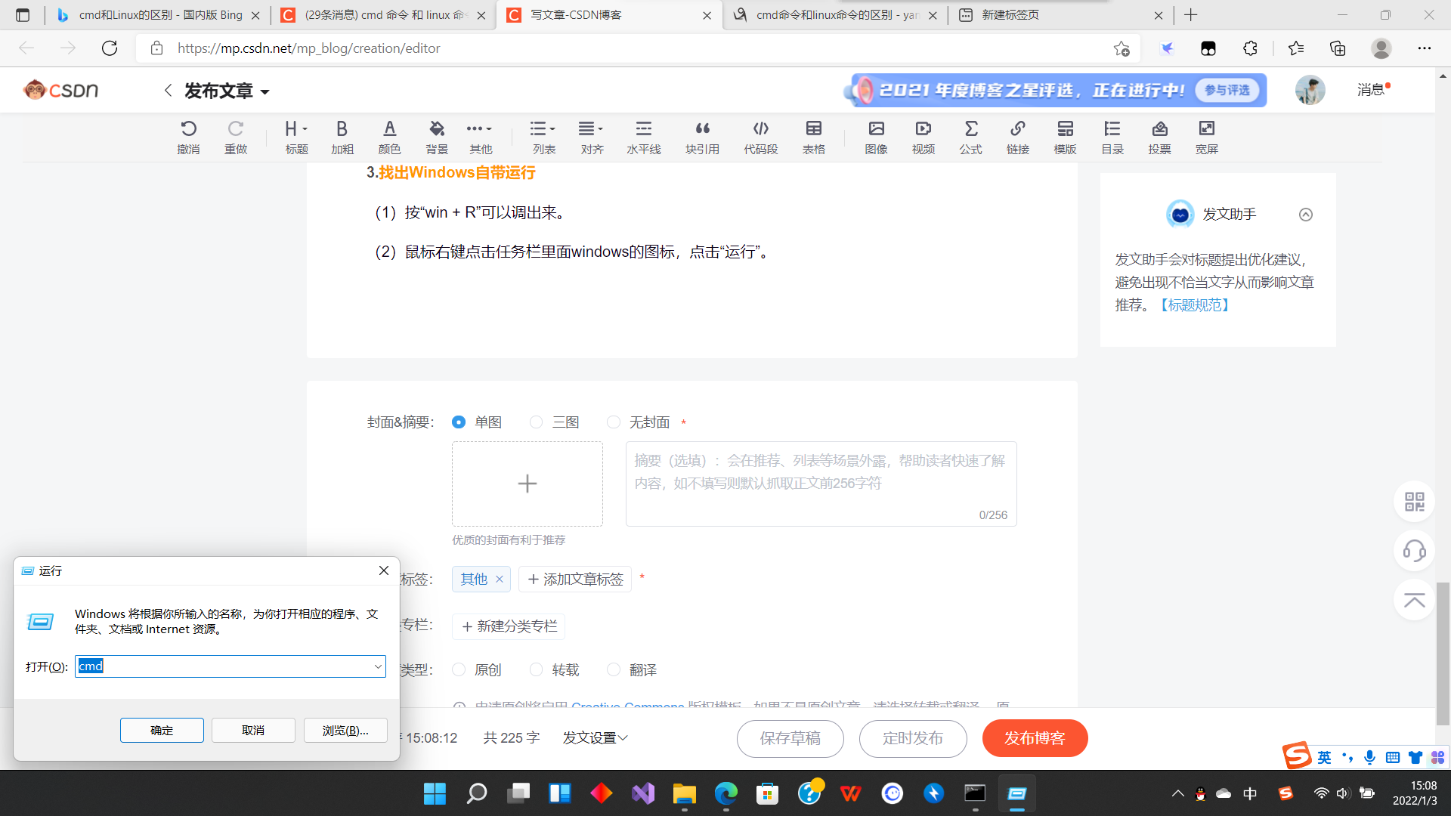Choose 无封面 no-cover option
Screen dimensions: 1451x816
(x=614, y=422)
